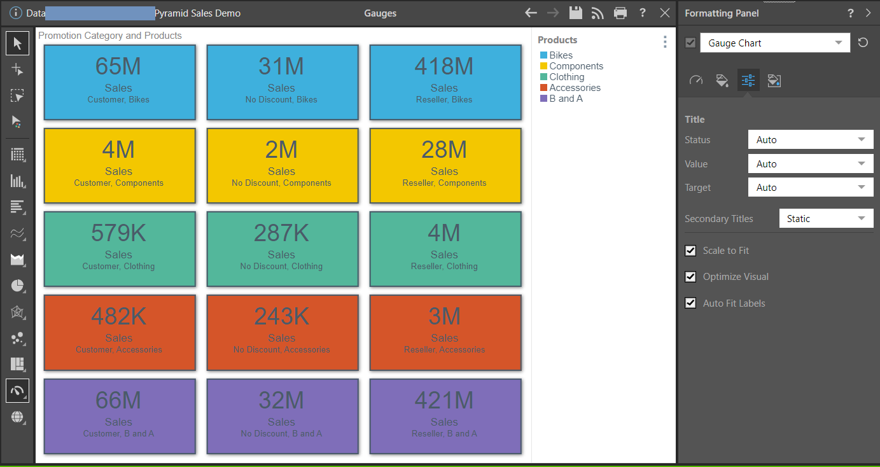Click the save disk icon
The image size is (880, 467).
click(575, 13)
